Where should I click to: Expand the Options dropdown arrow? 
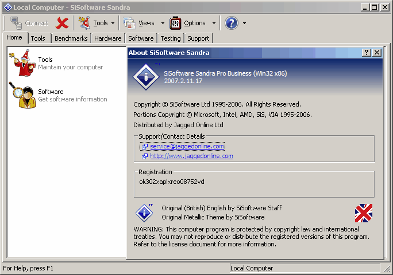pyautogui.click(x=214, y=23)
